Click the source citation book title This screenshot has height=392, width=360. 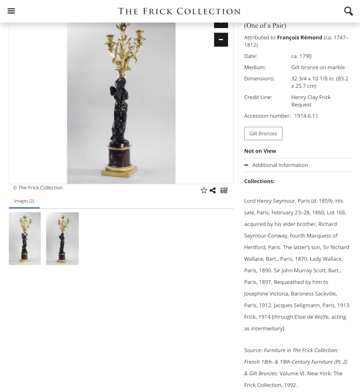pos(296,362)
